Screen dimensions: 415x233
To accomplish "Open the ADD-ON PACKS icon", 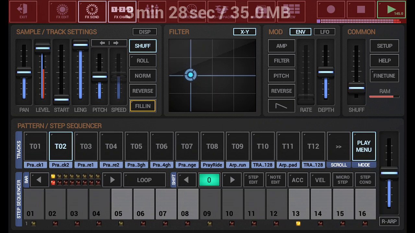I will [x=221, y=12].
